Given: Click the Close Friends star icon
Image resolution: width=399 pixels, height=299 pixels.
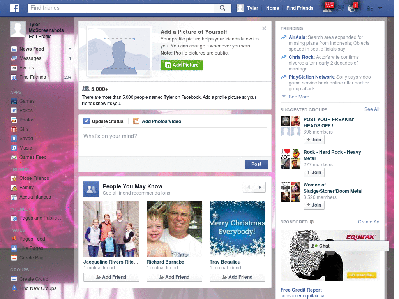Looking at the screenshot, I should 14,178.
